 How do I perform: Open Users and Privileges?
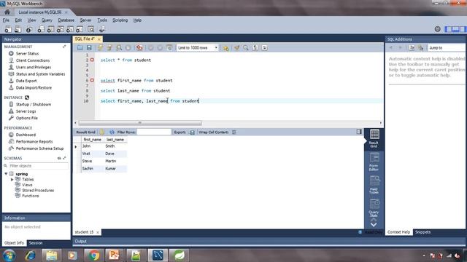34,67
